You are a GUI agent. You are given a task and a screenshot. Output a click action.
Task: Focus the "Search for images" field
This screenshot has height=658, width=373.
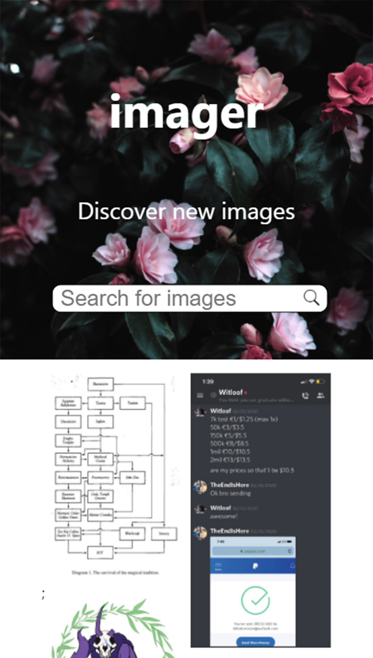(189, 298)
